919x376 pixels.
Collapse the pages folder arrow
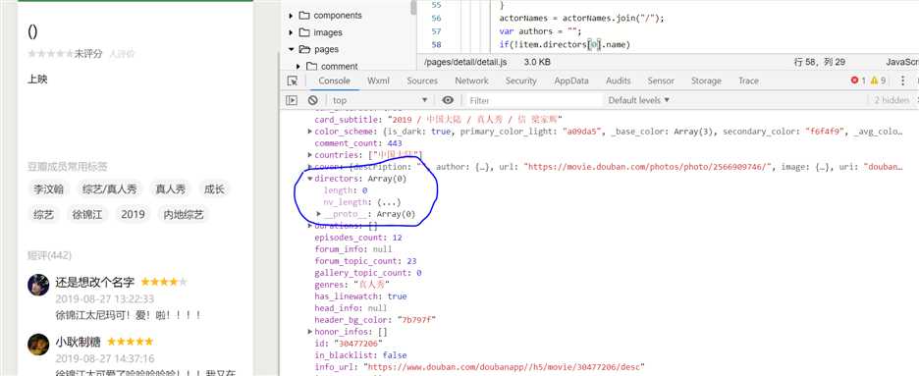291,49
